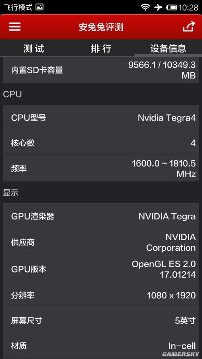Select the CPU型号 Nvidia Tegra4 row

[101, 118]
